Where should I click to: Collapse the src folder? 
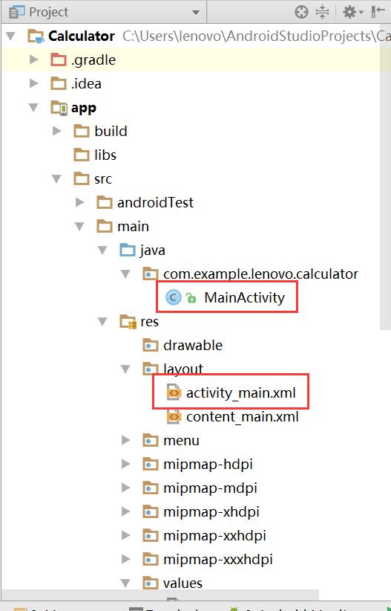57,179
